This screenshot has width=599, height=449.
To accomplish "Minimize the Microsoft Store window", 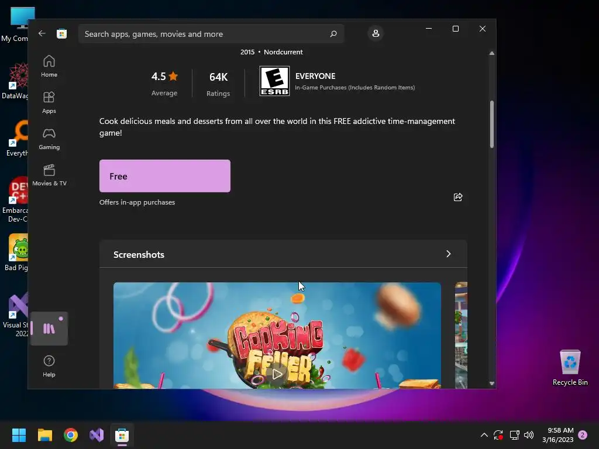I will [x=429, y=29].
